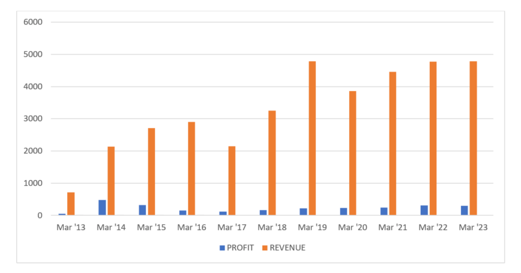
Task: Click the revenue bar for Mar '21
Action: coord(393,143)
